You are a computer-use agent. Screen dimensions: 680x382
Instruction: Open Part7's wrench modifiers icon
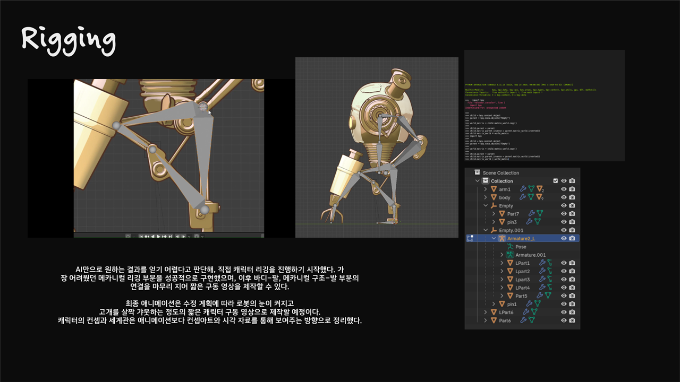click(x=532, y=213)
